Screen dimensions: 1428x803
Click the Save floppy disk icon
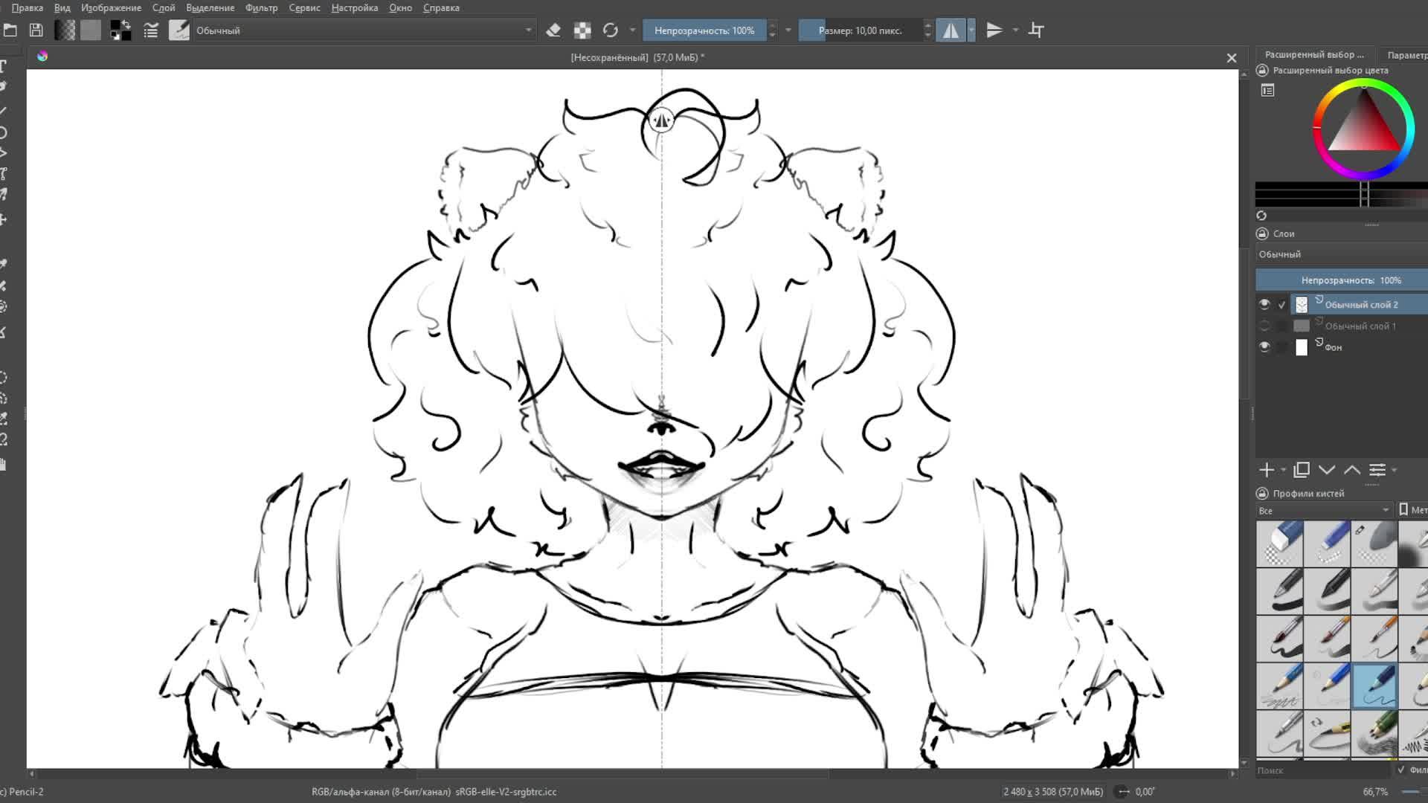[x=36, y=30]
